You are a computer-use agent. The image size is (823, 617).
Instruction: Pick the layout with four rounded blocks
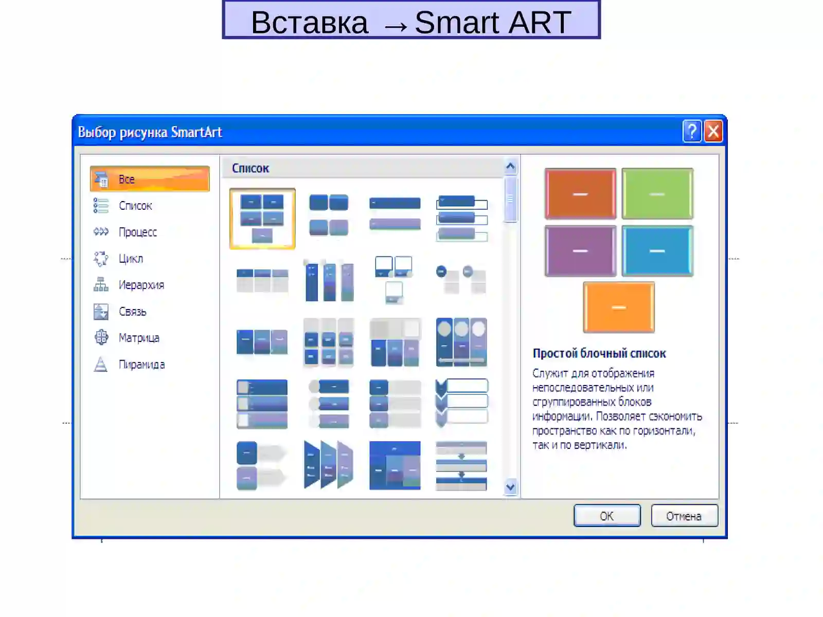click(x=329, y=215)
